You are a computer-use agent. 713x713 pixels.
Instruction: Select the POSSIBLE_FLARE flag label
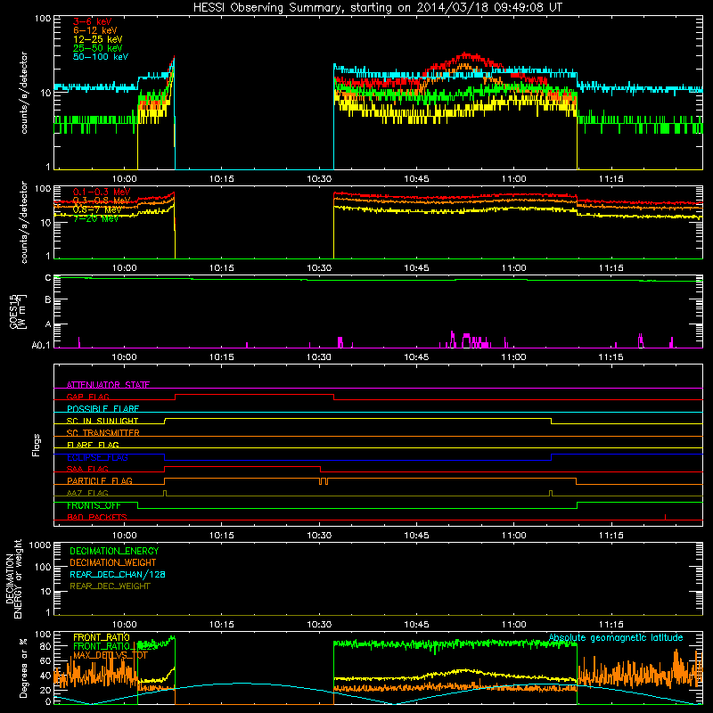tap(102, 409)
